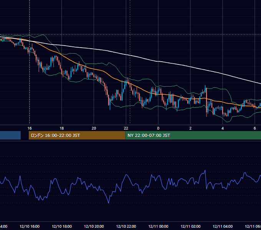Click the 2 hour label on upper time axis

tap(190, 128)
